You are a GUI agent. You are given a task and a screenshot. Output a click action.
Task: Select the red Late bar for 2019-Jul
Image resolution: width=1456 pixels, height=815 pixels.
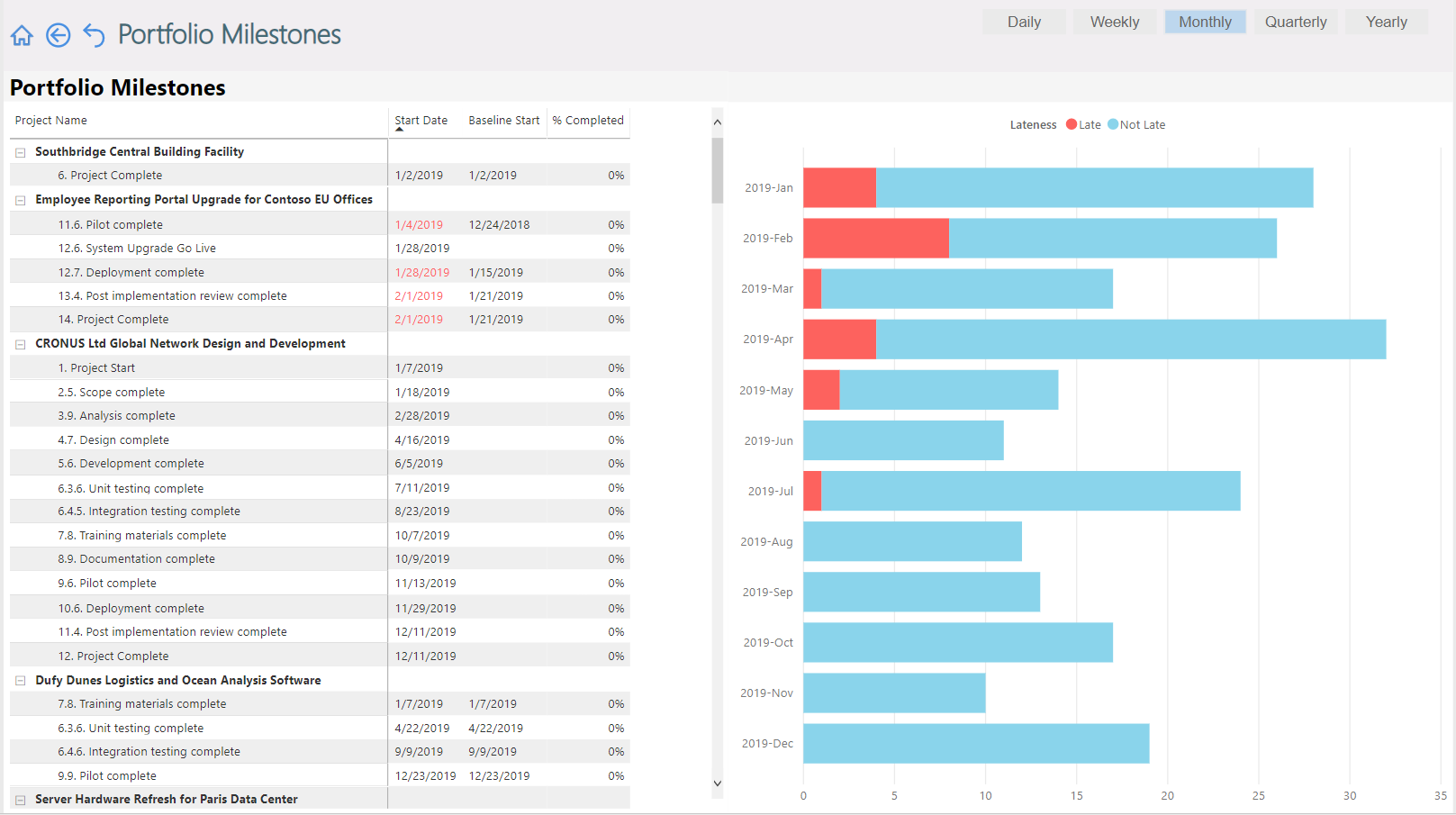point(812,491)
